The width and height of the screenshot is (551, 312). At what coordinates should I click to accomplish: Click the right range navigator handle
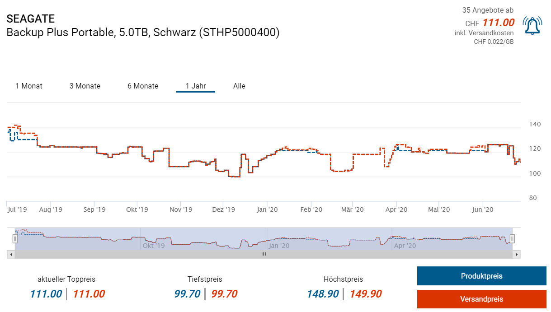click(512, 238)
